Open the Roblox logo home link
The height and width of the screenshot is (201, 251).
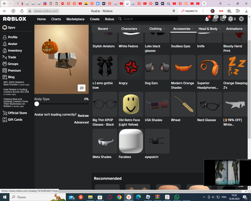point(15,19)
